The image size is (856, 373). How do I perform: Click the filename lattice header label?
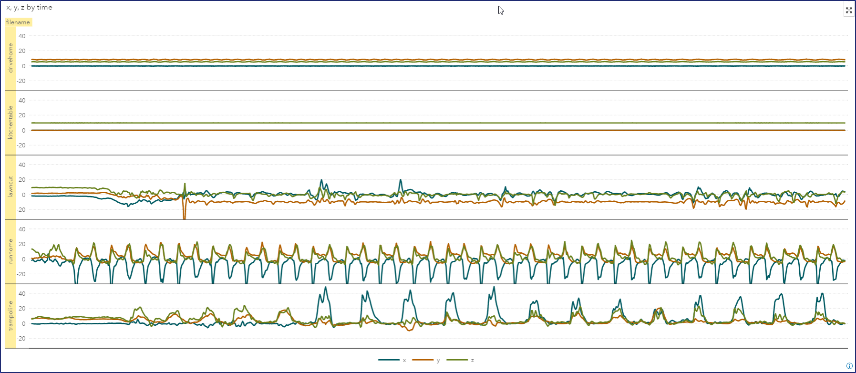click(x=18, y=22)
